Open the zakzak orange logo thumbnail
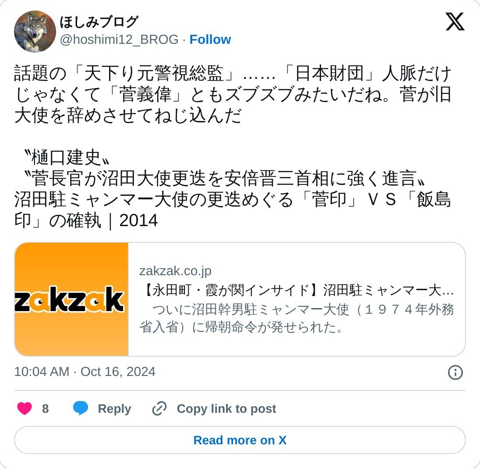The width and height of the screenshot is (480, 468). [x=71, y=299]
